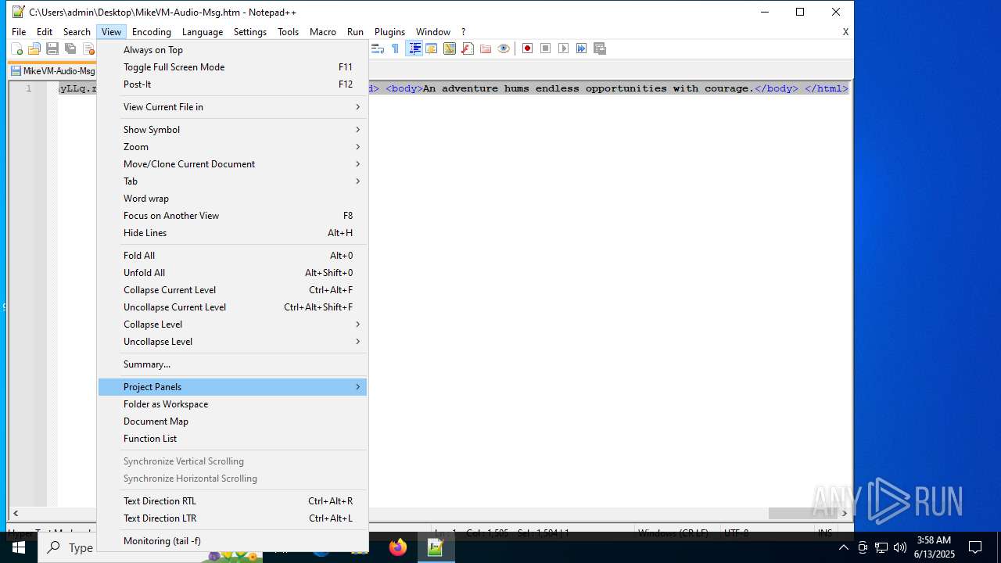
Task: Close document via X on menu bar
Action: pos(845,32)
